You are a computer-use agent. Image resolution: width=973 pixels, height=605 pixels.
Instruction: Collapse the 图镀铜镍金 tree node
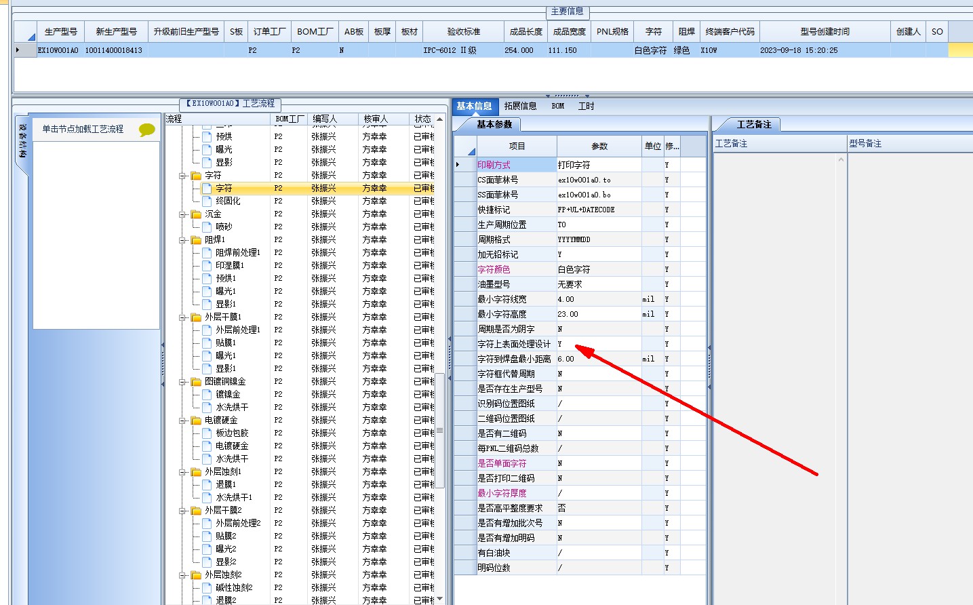point(183,382)
